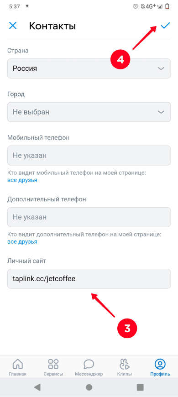Open the Клипы clips icon
This screenshot has height=397, width=178.
pyautogui.click(x=124, y=364)
